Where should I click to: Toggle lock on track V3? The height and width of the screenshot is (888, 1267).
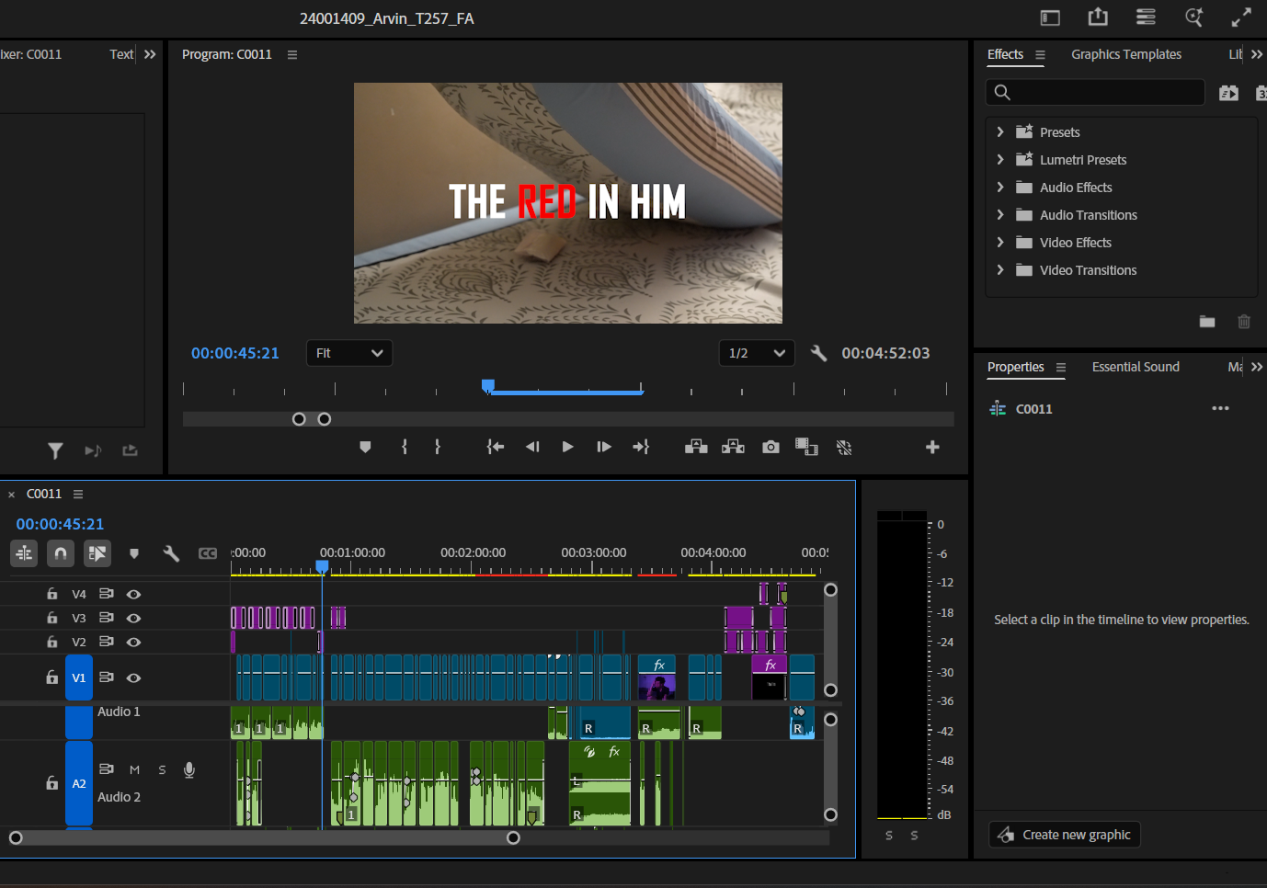[52, 619]
